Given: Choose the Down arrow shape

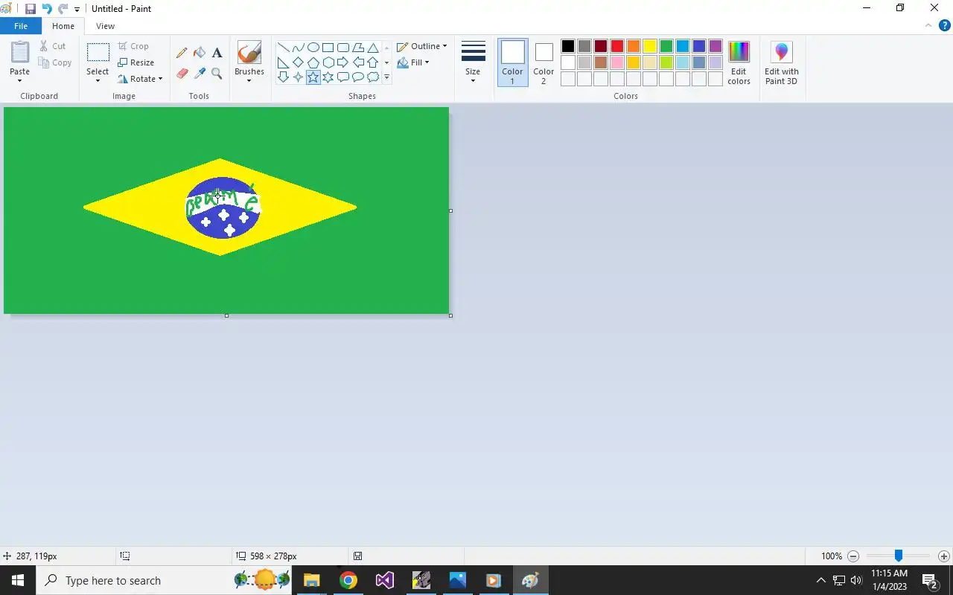Looking at the screenshot, I should [x=284, y=77].
